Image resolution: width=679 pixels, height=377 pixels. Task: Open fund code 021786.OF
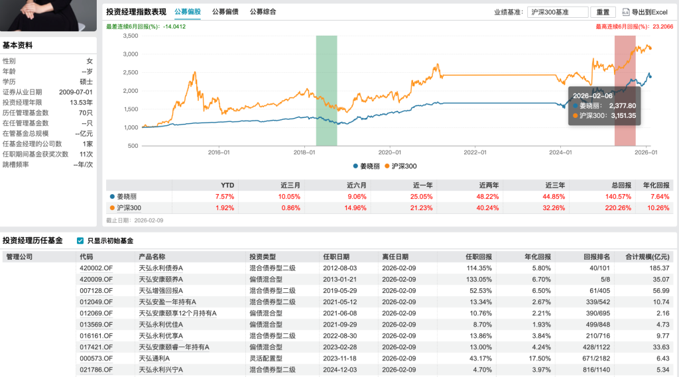96,370
